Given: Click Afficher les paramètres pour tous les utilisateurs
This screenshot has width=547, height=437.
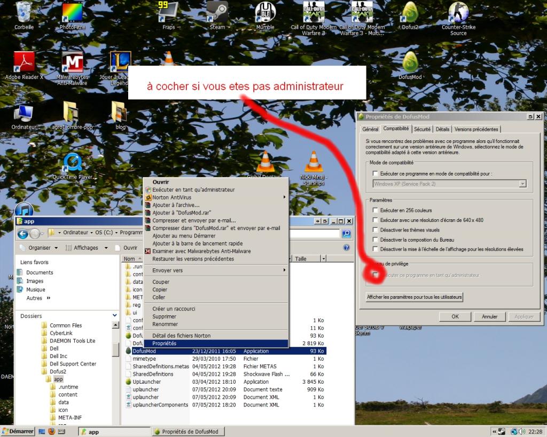Looking at the screenshot, I should point(414,297).
